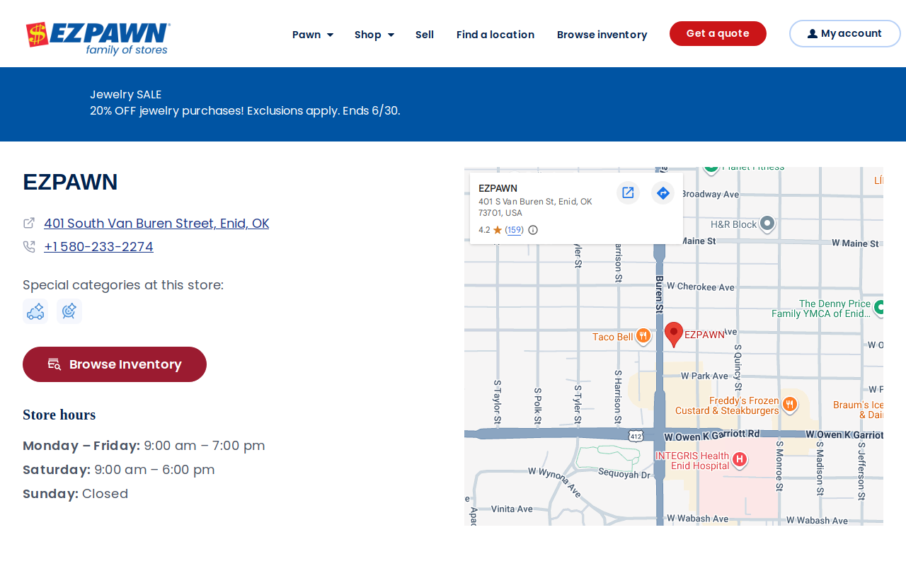This screenshot has height=566, width=906.
Task: Click the directions arrow icon on map card
Action: coord(663,192)
